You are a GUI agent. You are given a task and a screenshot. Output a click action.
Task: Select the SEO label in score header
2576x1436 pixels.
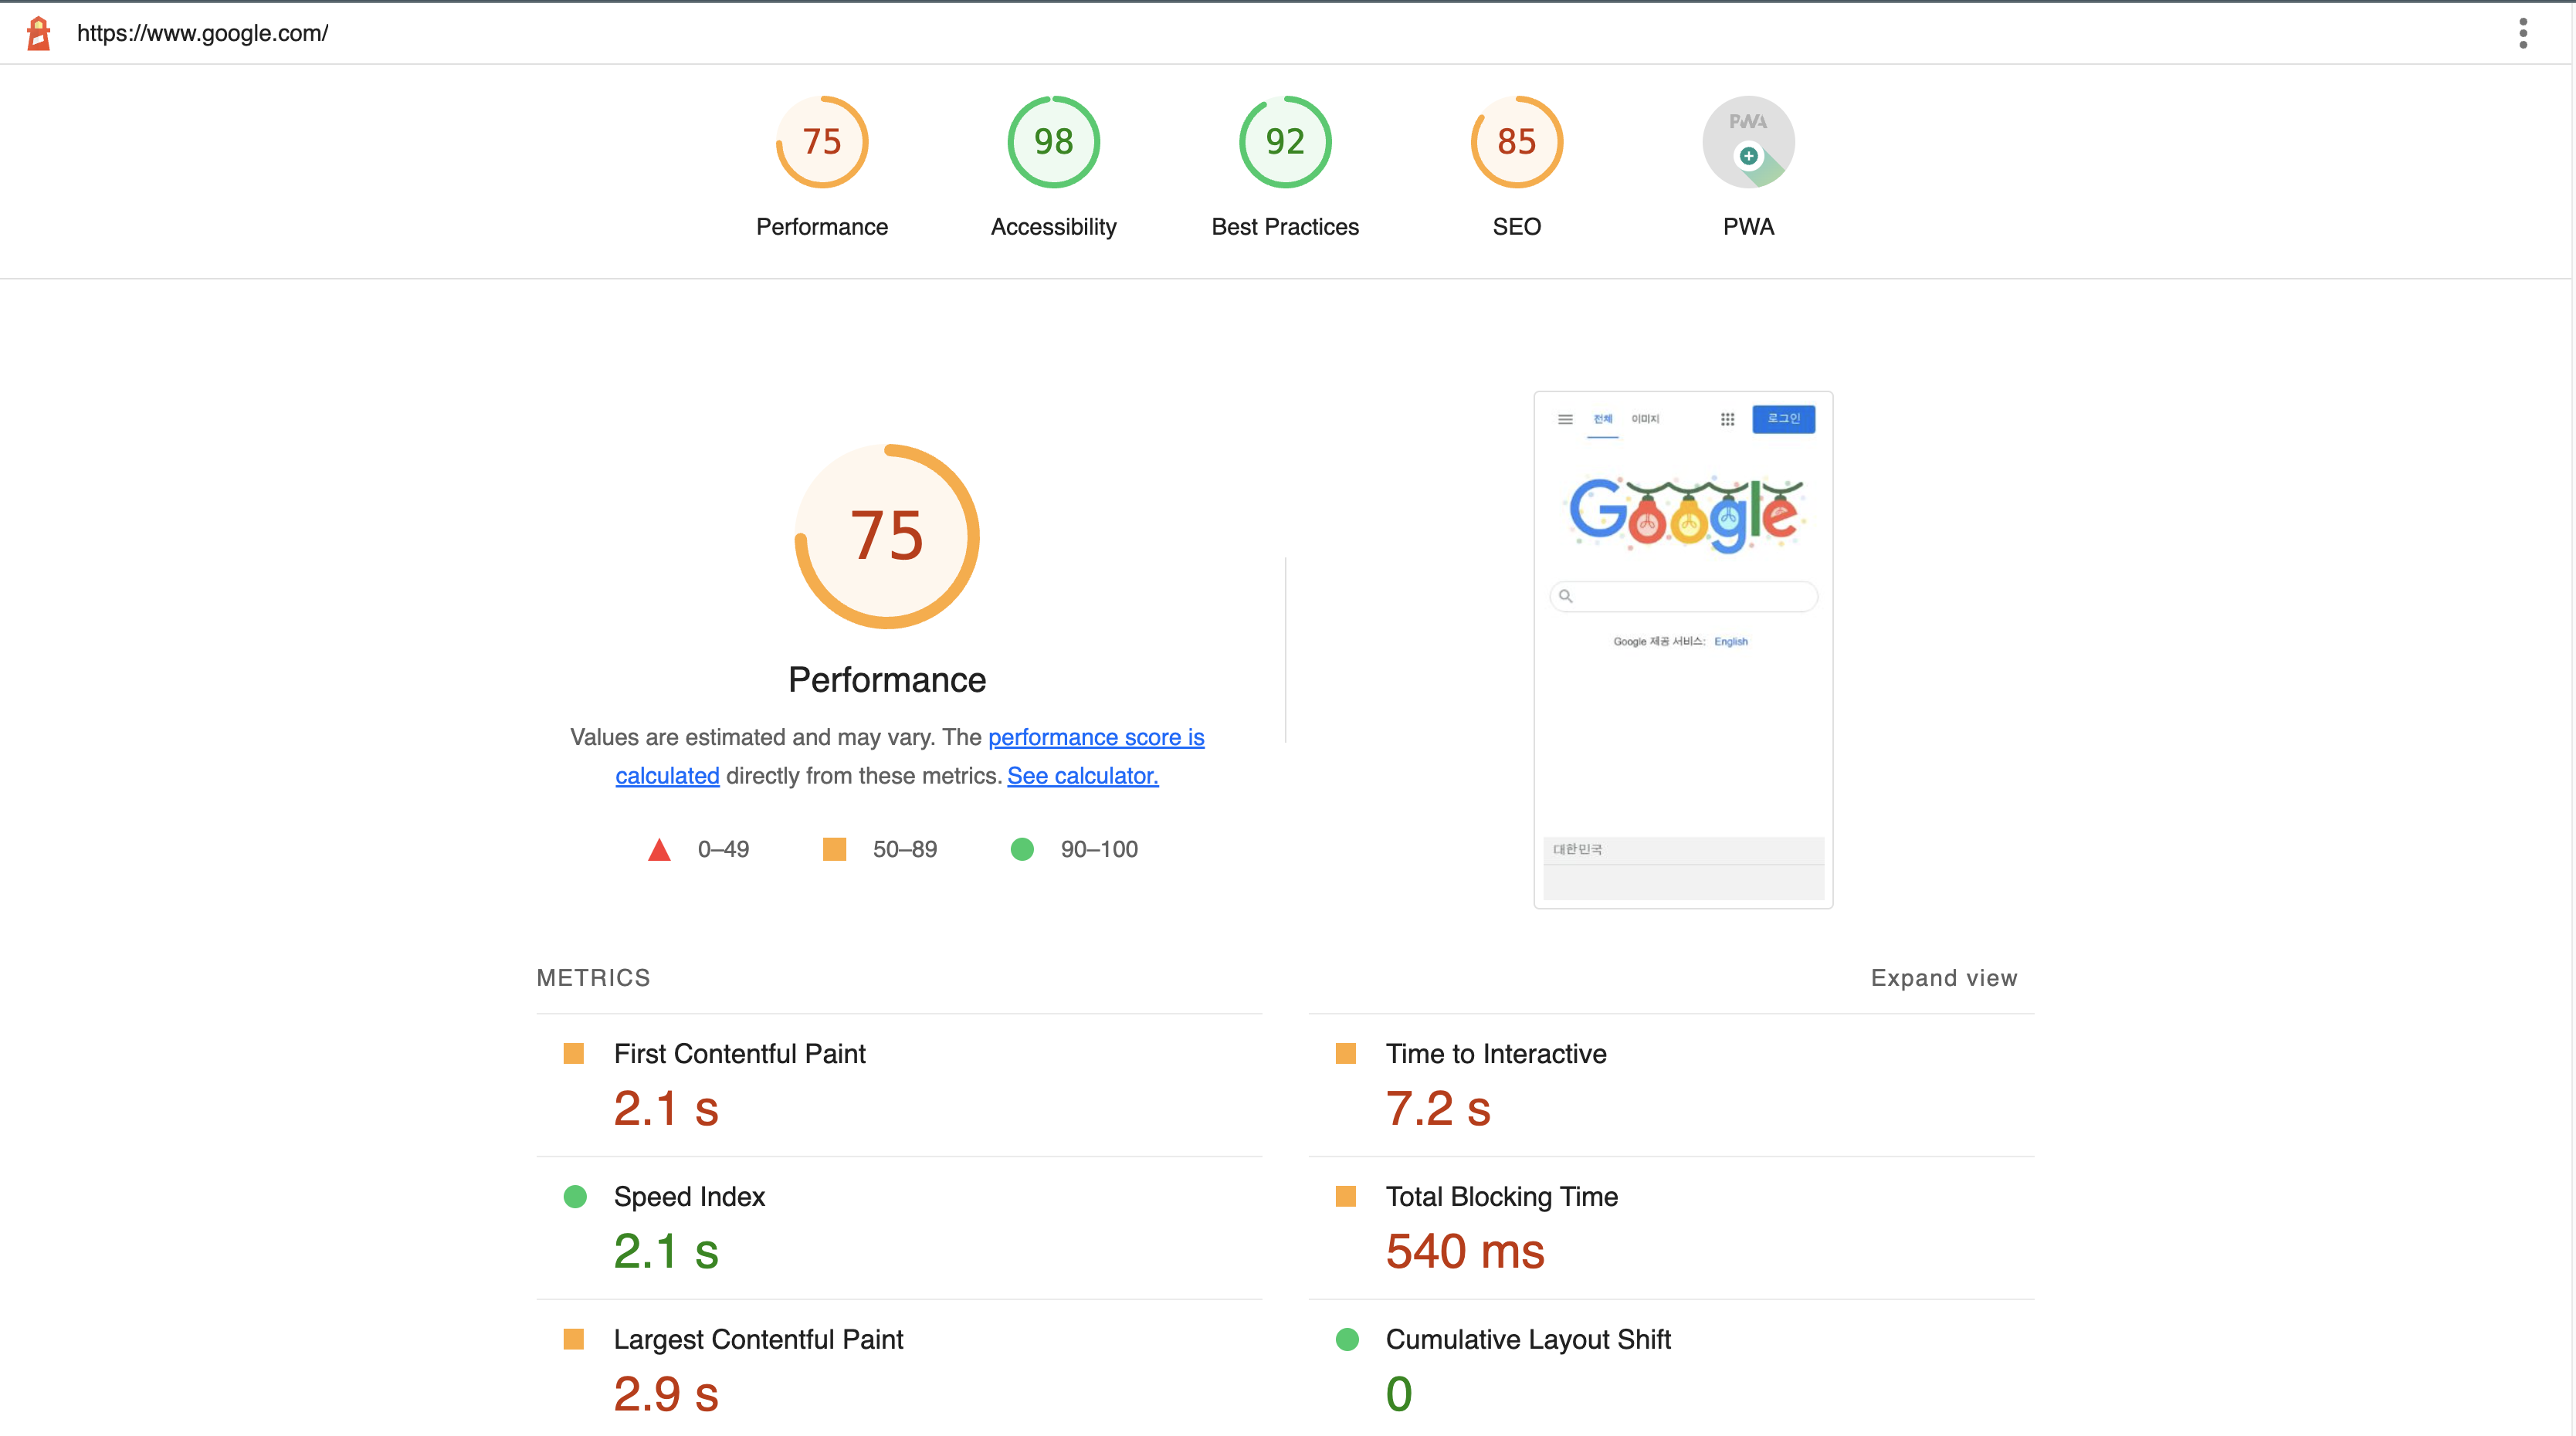tap(1516, 227)
